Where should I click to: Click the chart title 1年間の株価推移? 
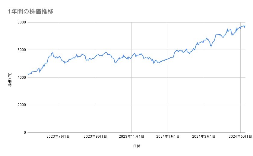pos(31,12)
